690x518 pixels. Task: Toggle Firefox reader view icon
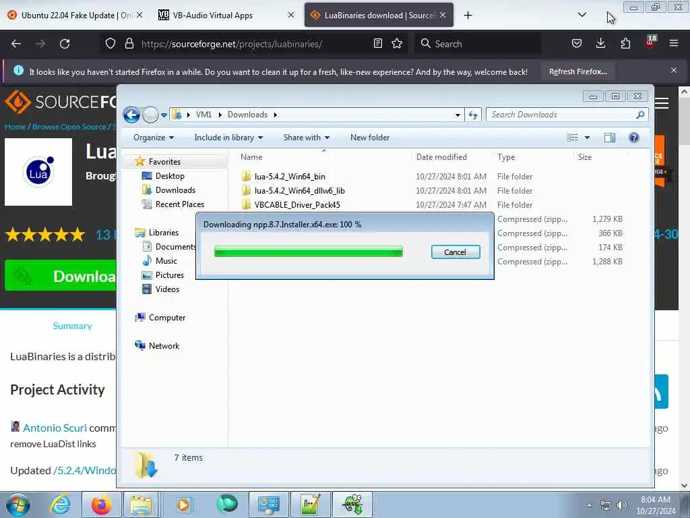(x=377, y=44)
